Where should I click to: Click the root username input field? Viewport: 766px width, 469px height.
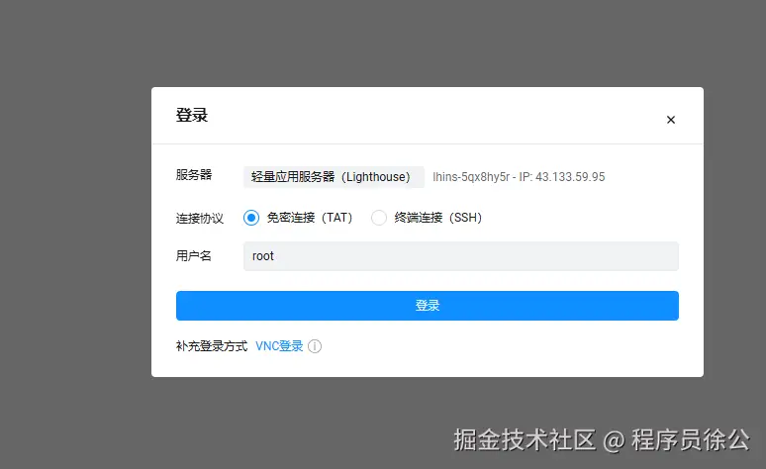coord(460,256)
